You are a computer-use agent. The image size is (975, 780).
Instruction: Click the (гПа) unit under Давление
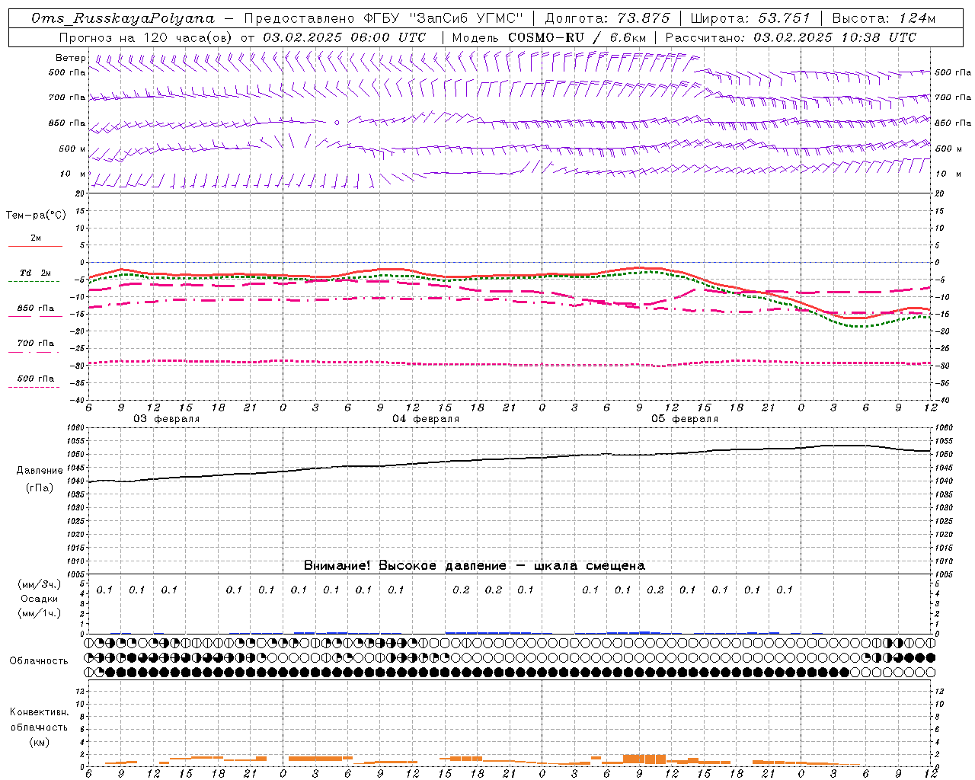pos(40,488)
